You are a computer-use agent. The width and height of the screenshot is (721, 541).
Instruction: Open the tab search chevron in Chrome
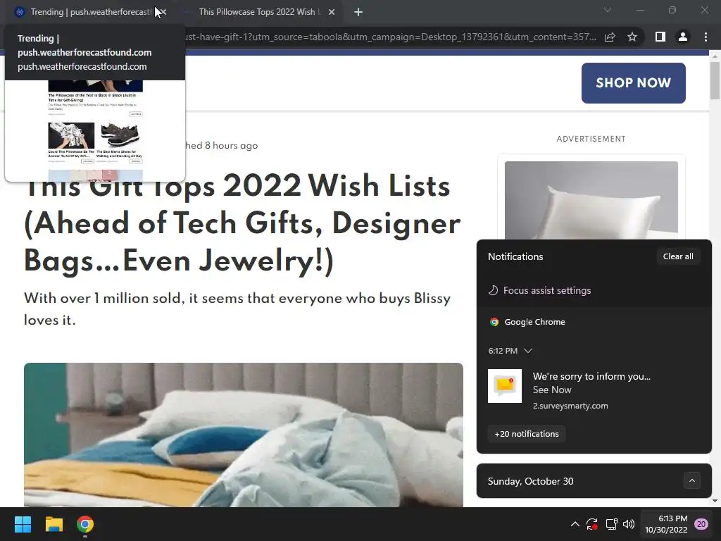click(608, 10)
